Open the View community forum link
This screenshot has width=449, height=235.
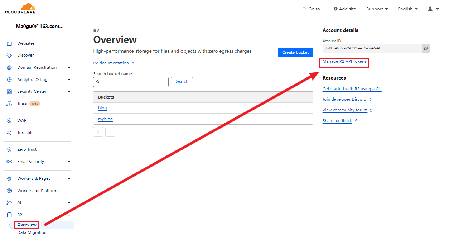(345, 110)
